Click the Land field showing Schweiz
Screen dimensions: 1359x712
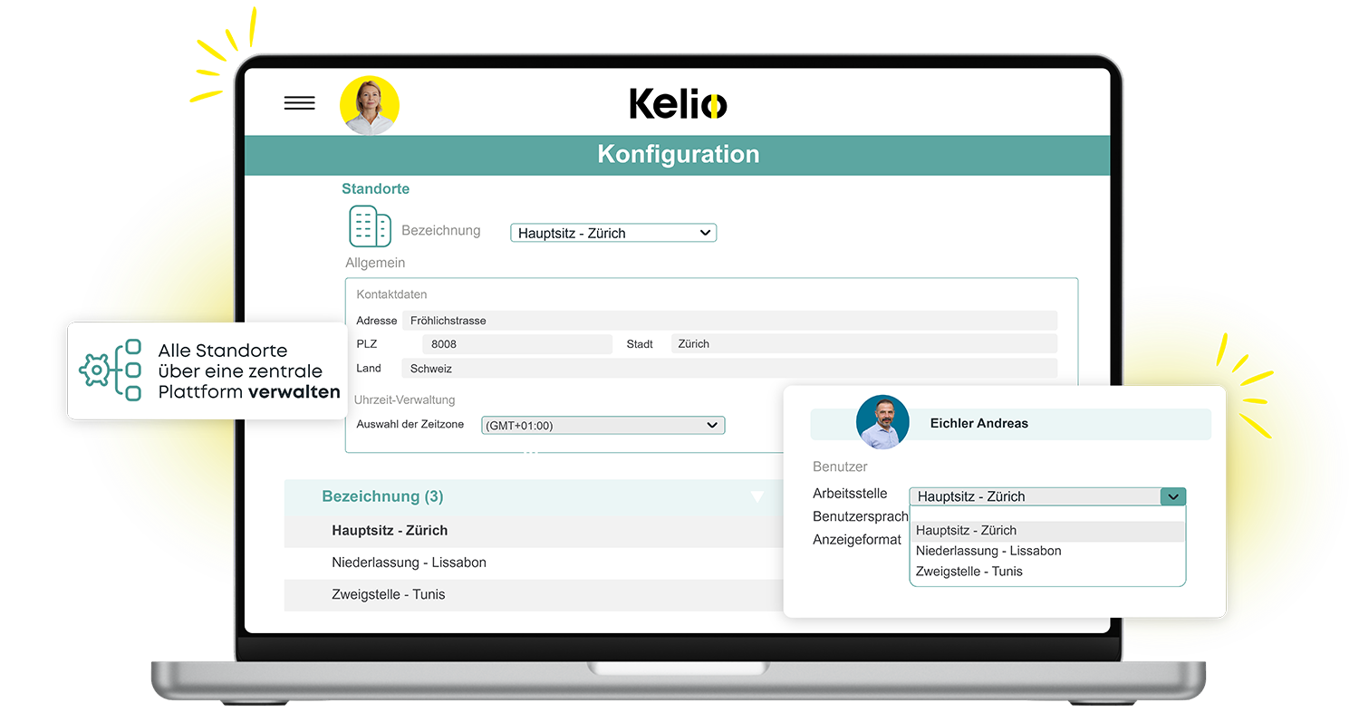click(729, 369)
